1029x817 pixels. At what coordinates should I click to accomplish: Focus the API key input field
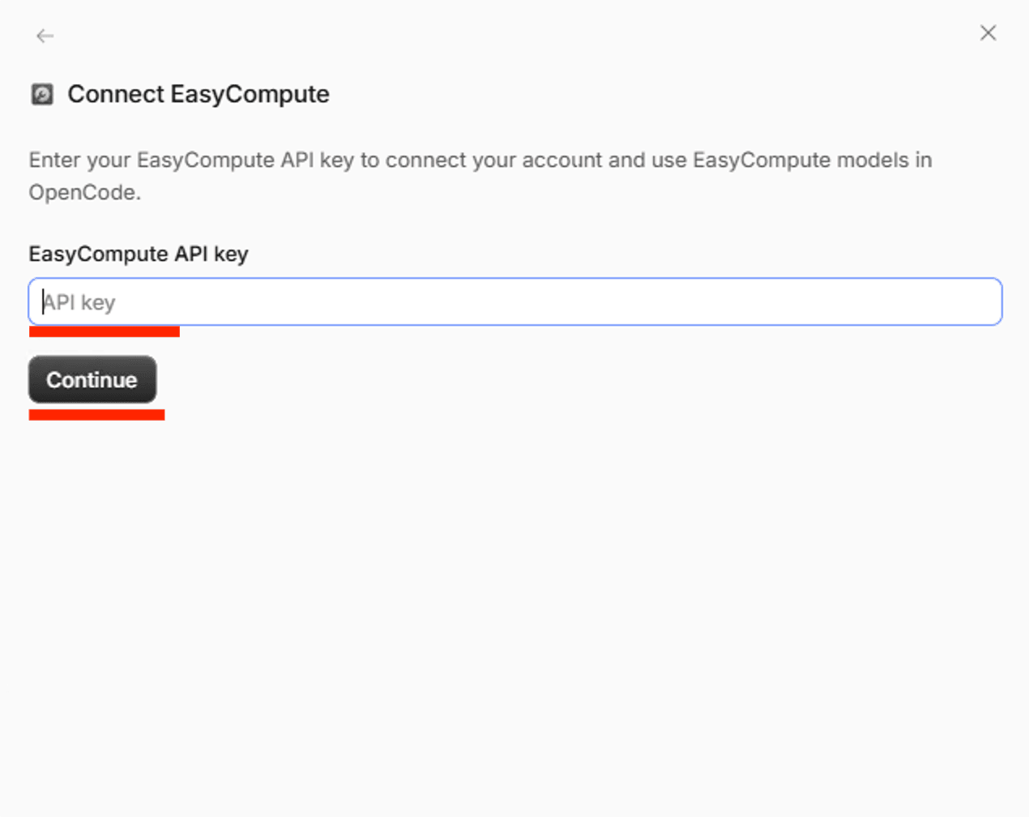(515, 302)
